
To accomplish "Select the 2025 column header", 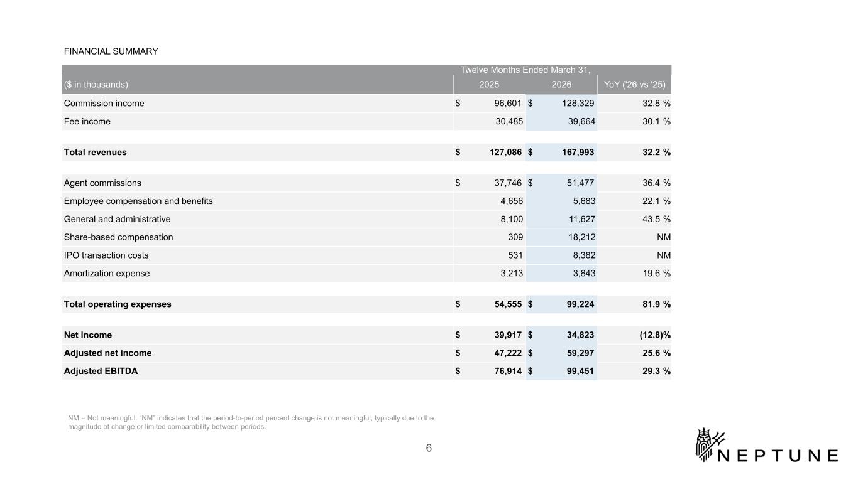I will click(490, 84).
